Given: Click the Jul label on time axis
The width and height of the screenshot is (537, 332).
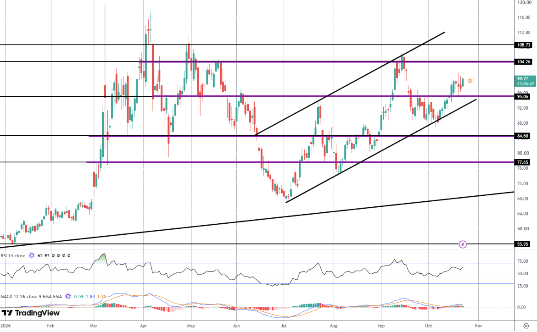Looking at the screenshot, I should [284, 326].
